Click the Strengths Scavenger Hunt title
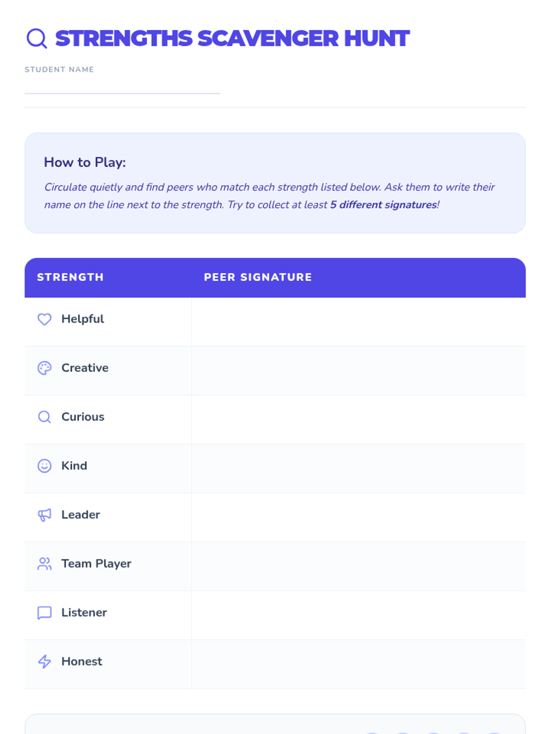The height and width of the screenshot is (734, 550). 232,39
